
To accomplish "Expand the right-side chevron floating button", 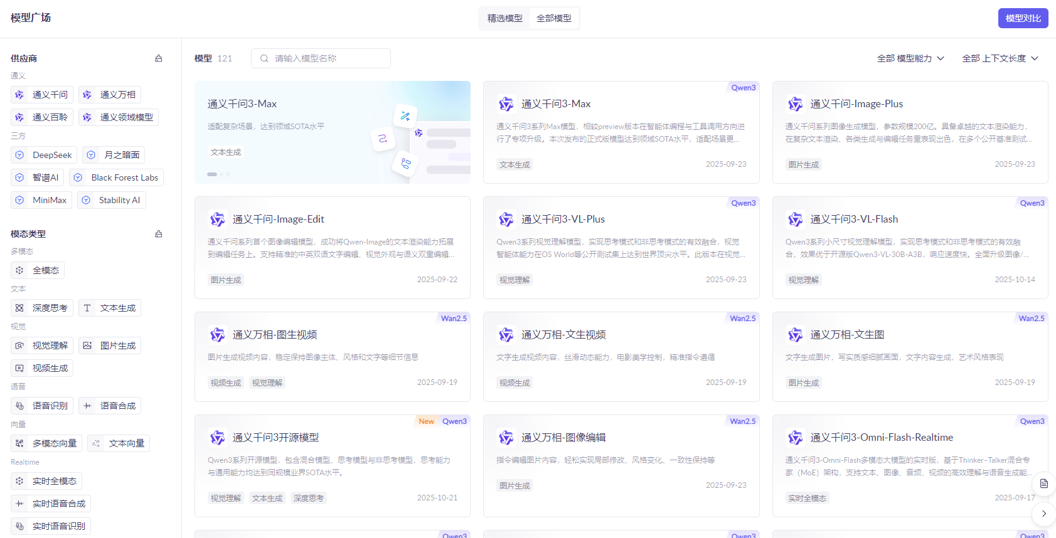I will [1044, 514].
